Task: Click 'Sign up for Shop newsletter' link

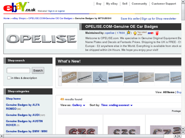Action: [x=159, y=18]
